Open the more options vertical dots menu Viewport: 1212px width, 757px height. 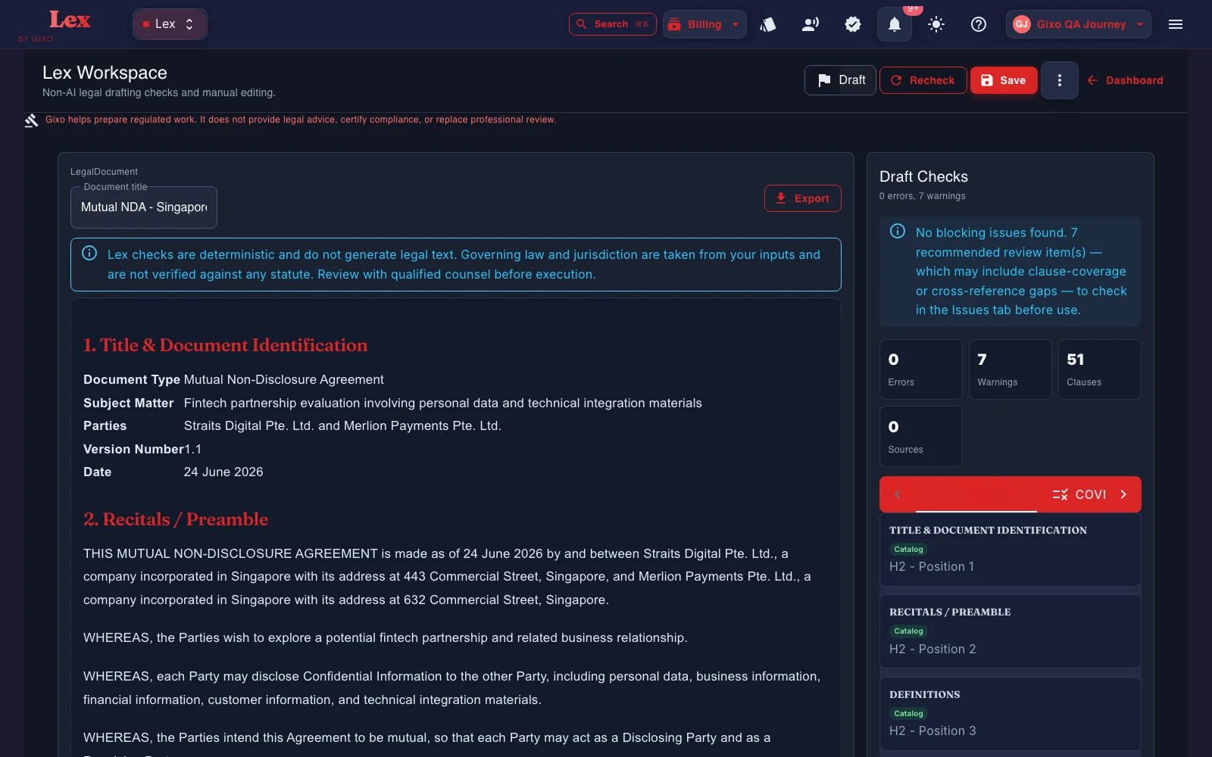click(x=1059, y=80)
